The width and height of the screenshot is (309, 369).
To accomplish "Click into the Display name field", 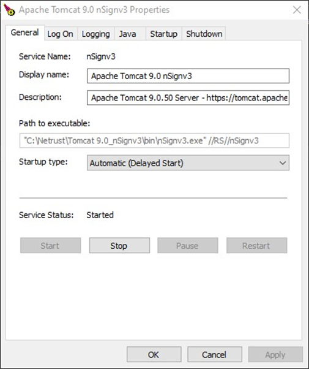I will coord(188,76).
